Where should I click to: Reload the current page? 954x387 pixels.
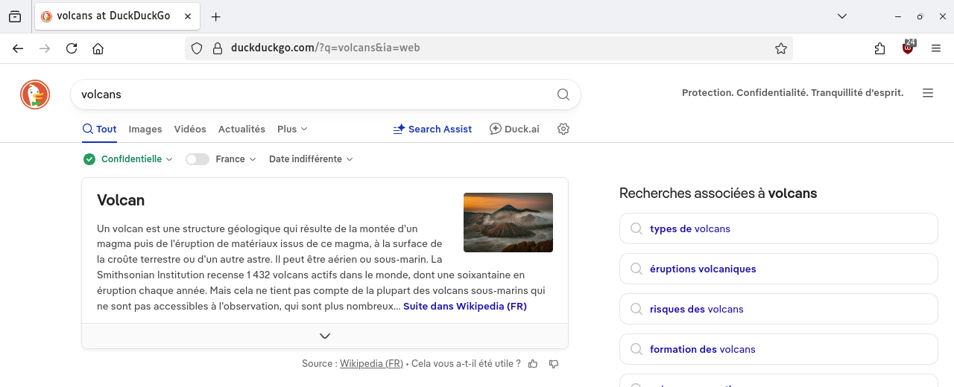[72, 48]
